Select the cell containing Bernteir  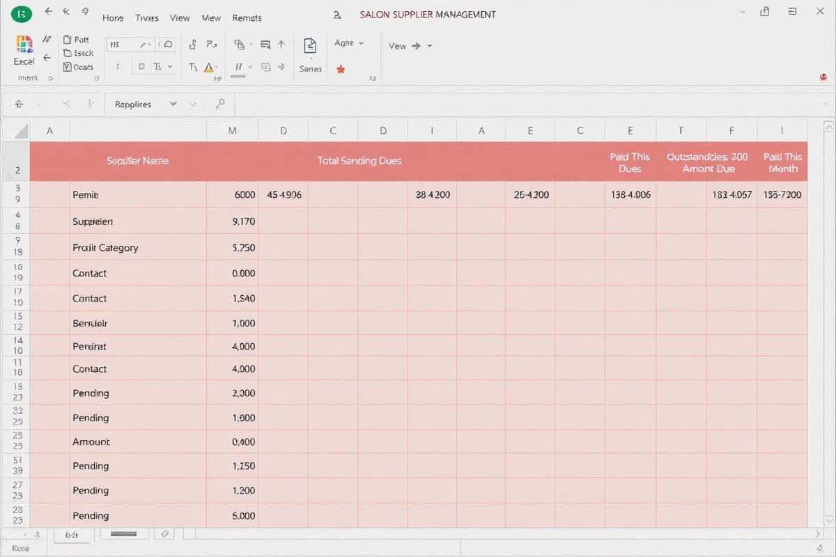click(x=138, y=323)
